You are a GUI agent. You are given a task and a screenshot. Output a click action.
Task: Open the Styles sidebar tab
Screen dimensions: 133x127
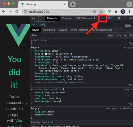pyautogui.click(x=36, y=30)
